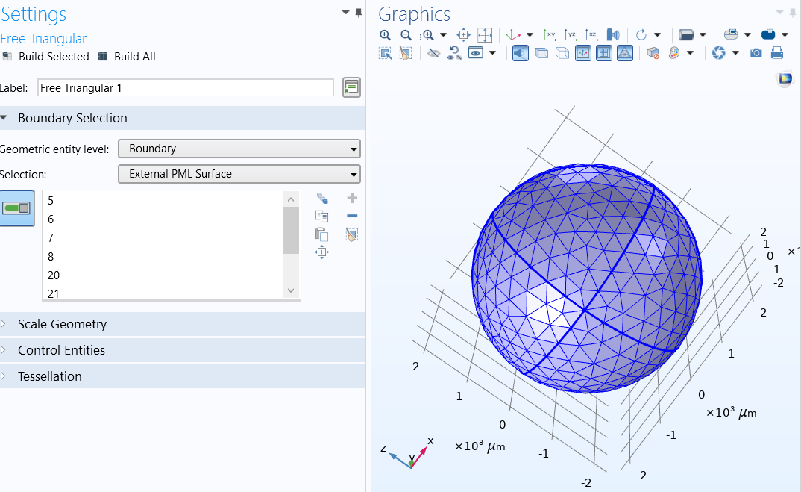801x492 pixels.
Task: Click the Clear Selection broom icon right of the list
Action: point(352,234)
